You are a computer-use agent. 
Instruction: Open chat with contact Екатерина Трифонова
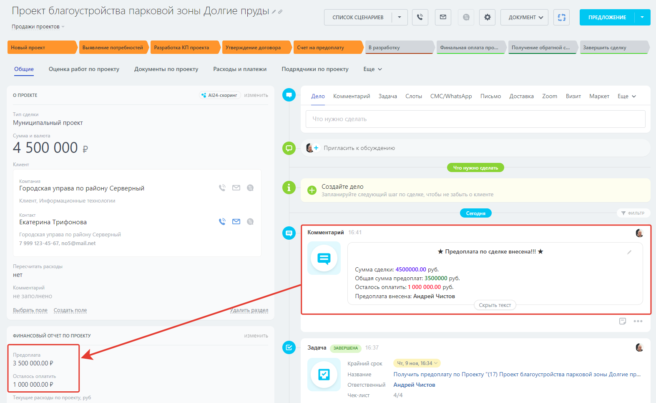250,222
